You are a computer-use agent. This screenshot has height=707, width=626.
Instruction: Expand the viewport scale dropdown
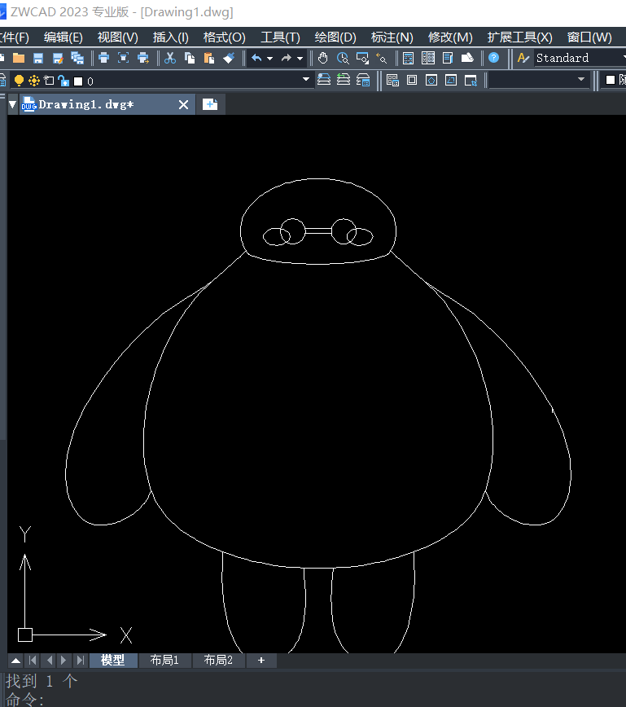click(x=581, y=79)
